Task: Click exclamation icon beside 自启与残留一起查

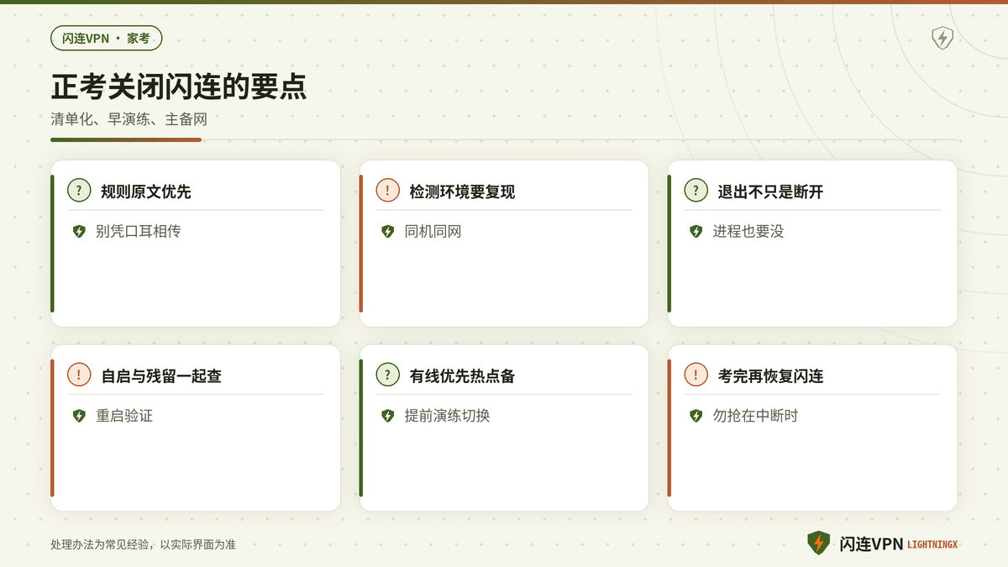Action: (79, 375)
